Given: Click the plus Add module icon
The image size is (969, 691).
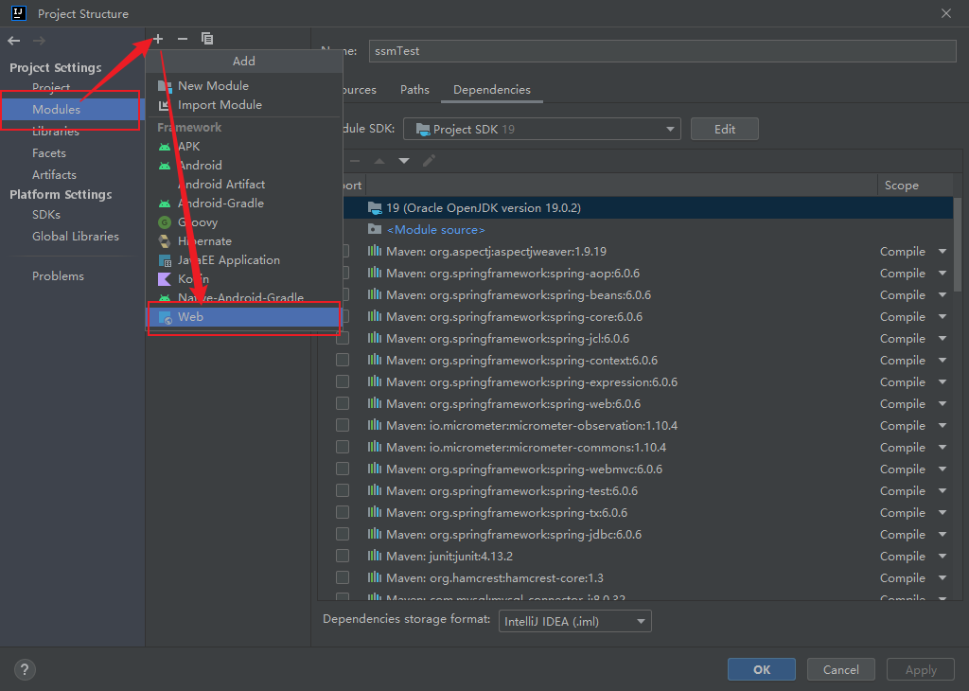Looking at the screenshot, I should 158,39.
